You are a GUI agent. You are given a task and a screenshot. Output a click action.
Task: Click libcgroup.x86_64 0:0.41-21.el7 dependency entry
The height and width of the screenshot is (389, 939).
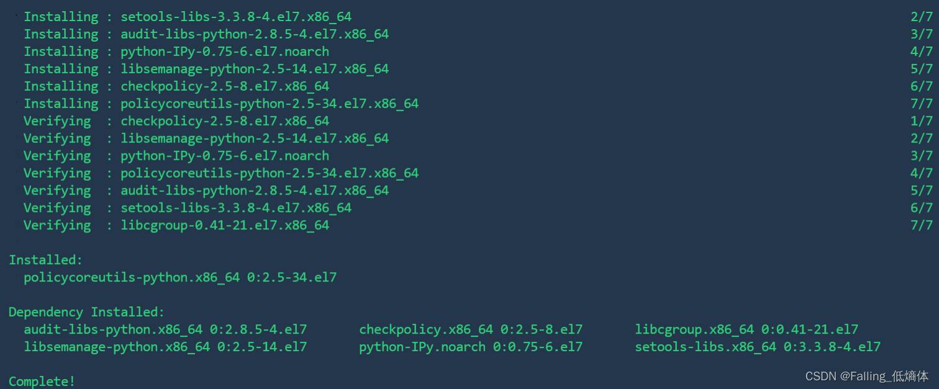[746, 329]
